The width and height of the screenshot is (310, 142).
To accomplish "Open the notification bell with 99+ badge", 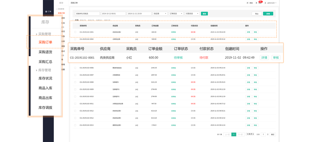I will click(x=257, y=3).
